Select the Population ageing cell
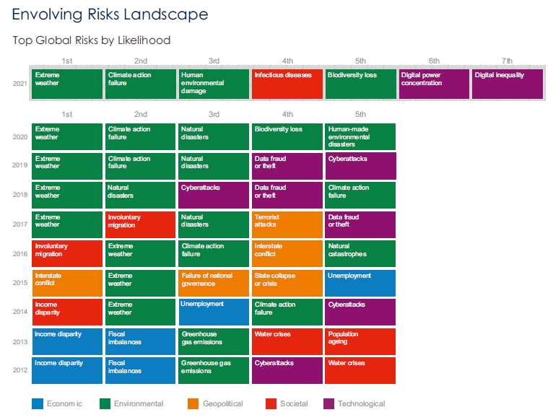553x420 pixels. [360, 341]
